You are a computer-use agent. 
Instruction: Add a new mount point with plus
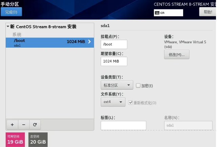12,125
